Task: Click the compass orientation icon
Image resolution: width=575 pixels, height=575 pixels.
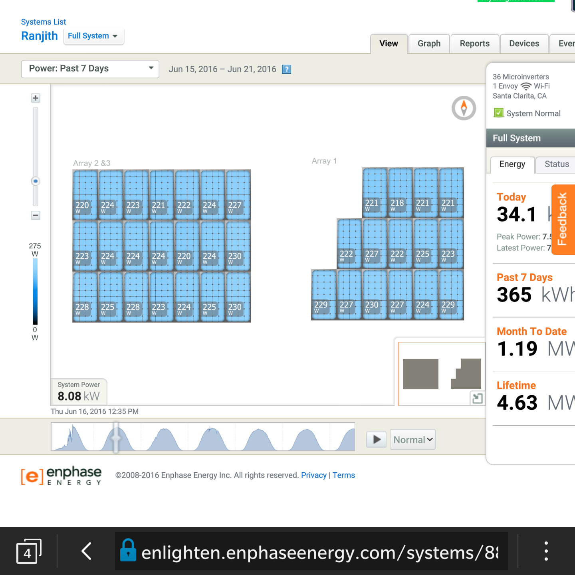Action: click(463, 108)
